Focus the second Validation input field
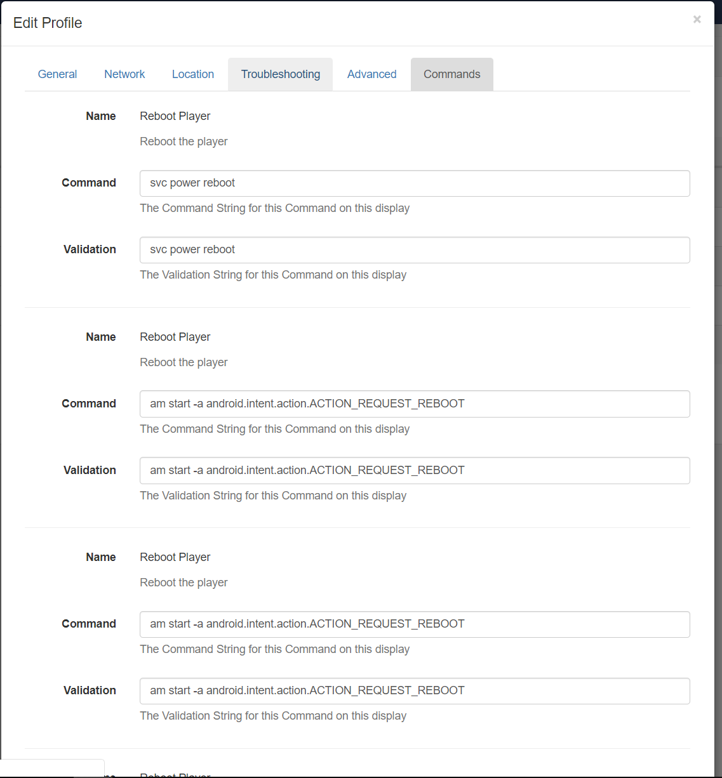This screenshot has width=722, height=778. [415, 470]
